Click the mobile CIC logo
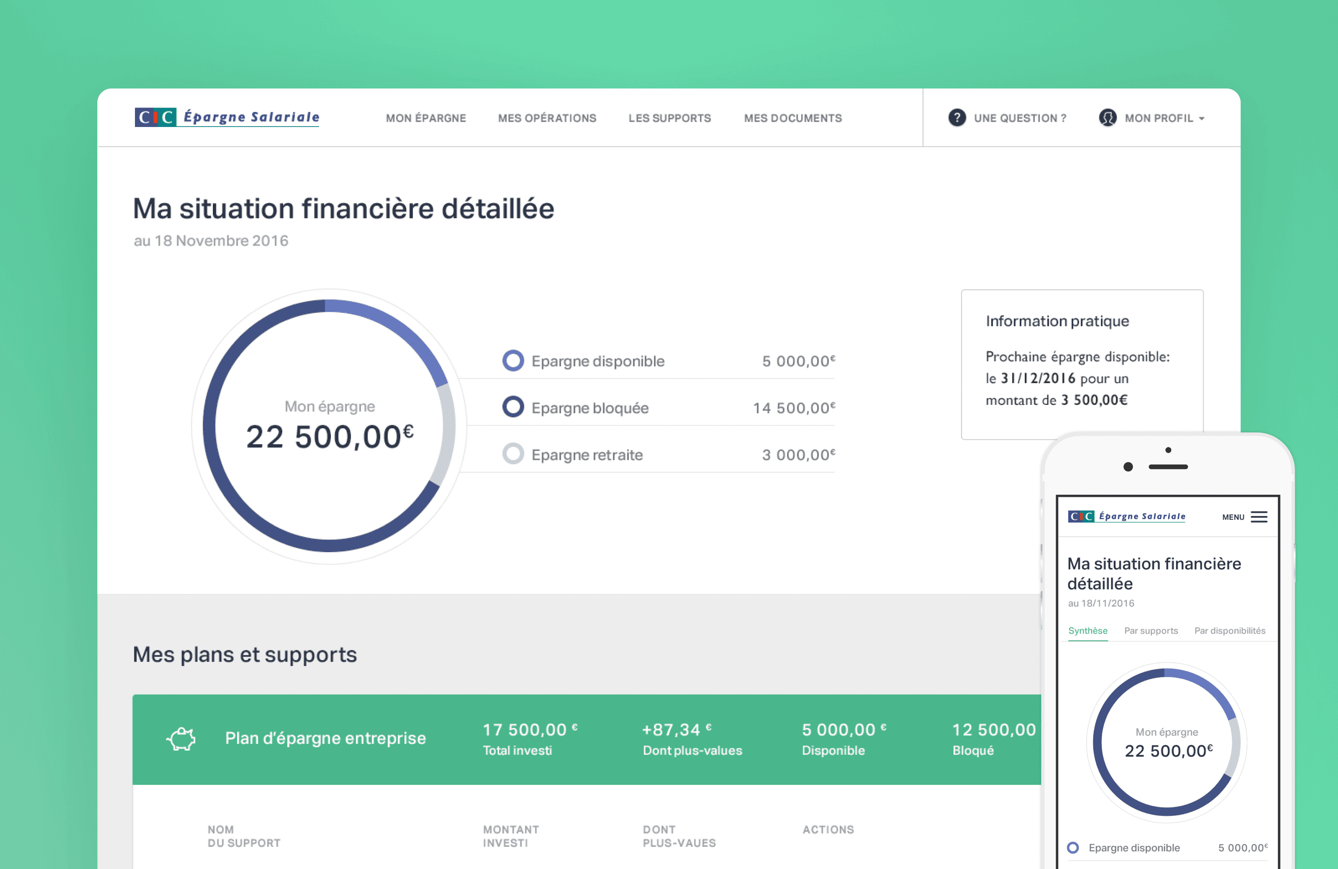Image resolution: width=1338 pixels, height=869 pixels. pos(1127,516)
